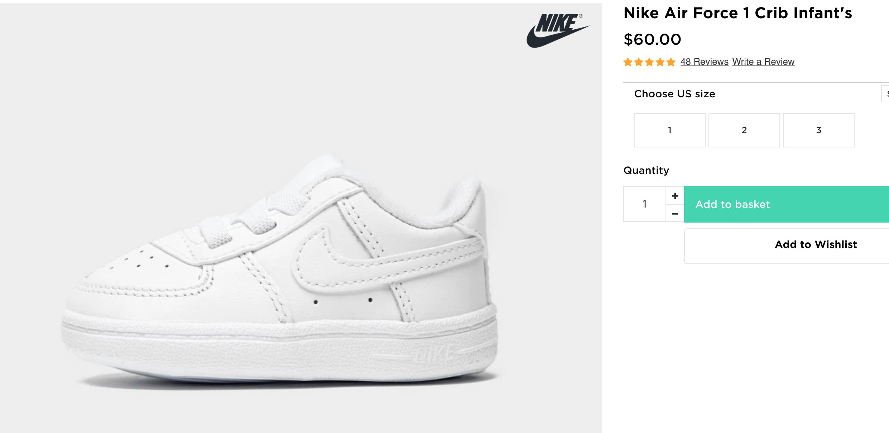Click the cut-off size guide box
This screenshot has width=889, height=433.
[885, 94]
